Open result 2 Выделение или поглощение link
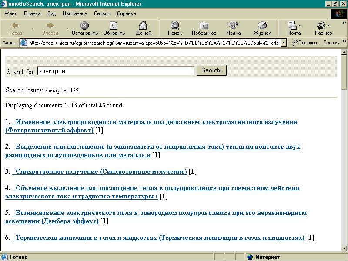This screenshot has height=261, width=348. point(153,151)
